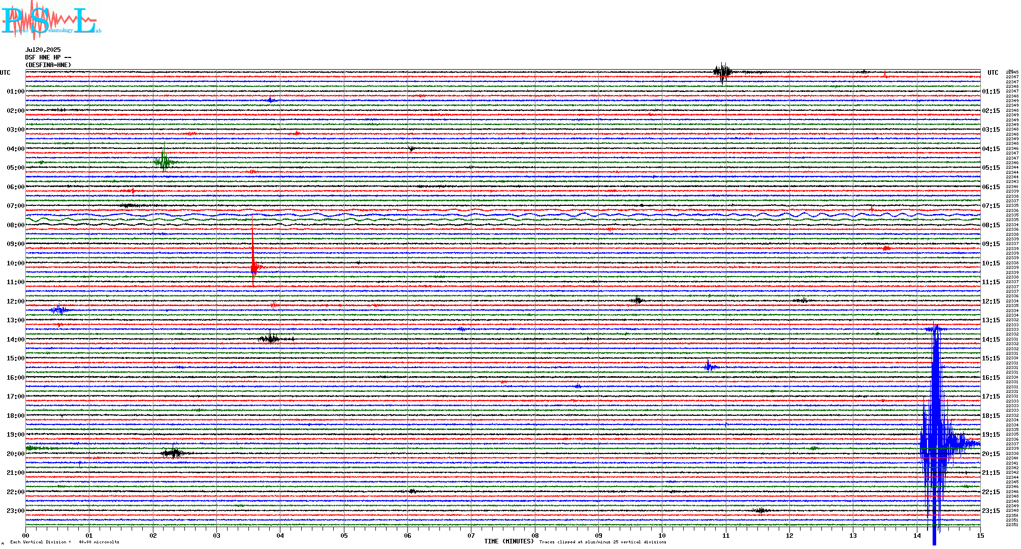The height and width of the screenshot is (549, 1021).
Task: Click the Traces clipped at plus/minus 25 note
Action: coord(603,542)
